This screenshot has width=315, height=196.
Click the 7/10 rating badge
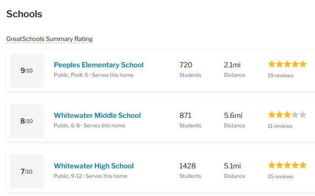27,171
